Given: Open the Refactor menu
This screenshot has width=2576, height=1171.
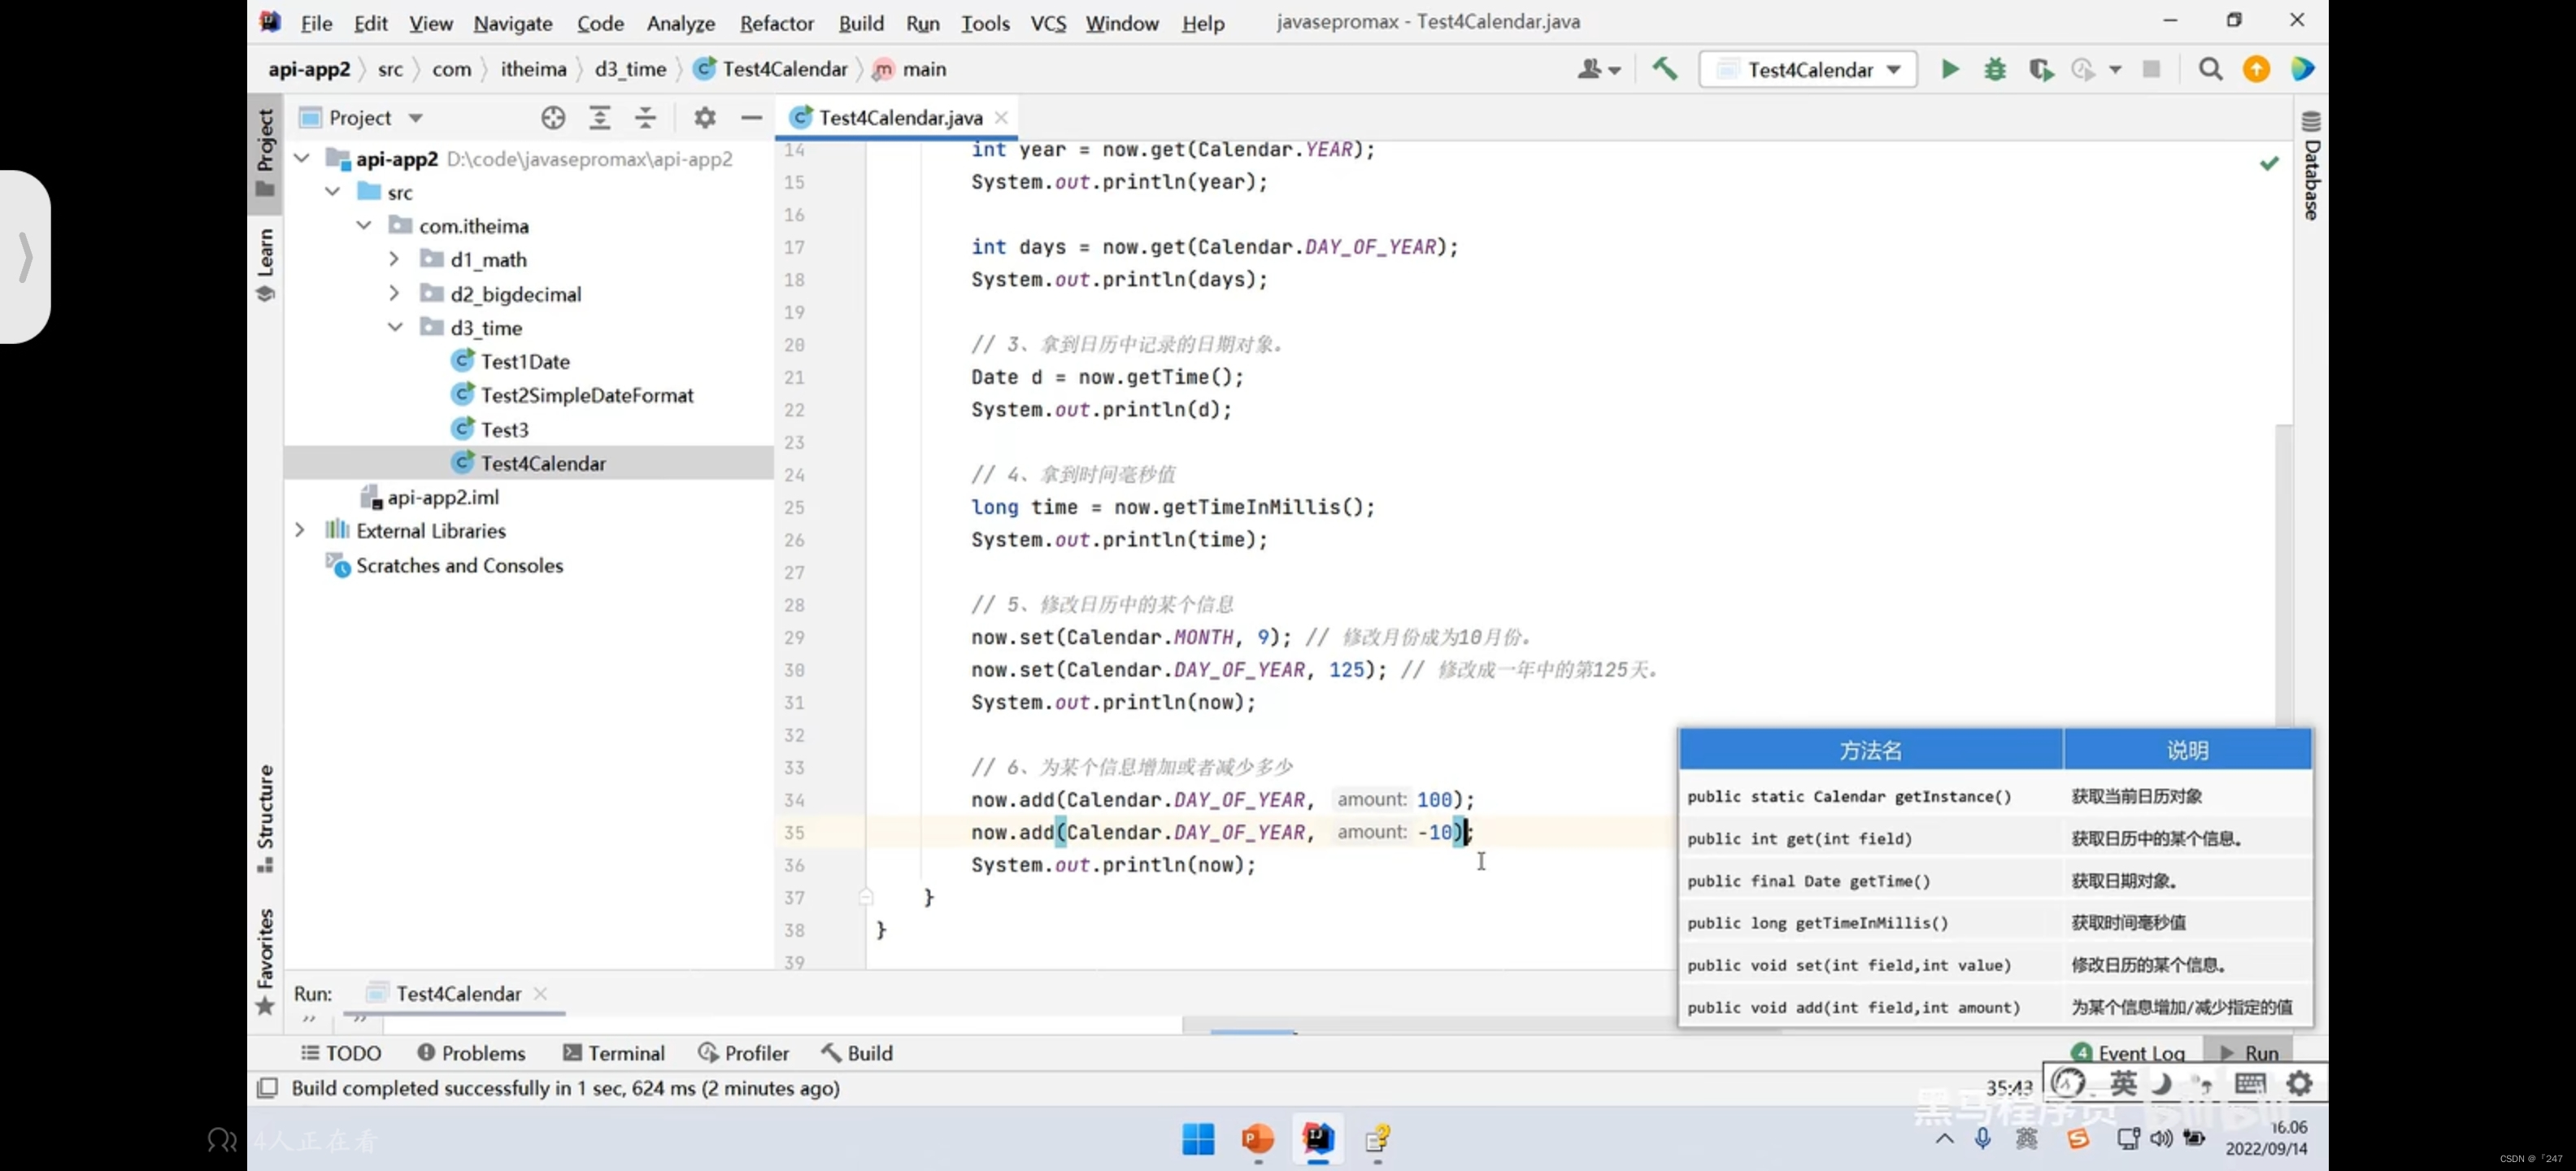Looking at the screenshot, I should pyautogui.click(x=776, y=22).
